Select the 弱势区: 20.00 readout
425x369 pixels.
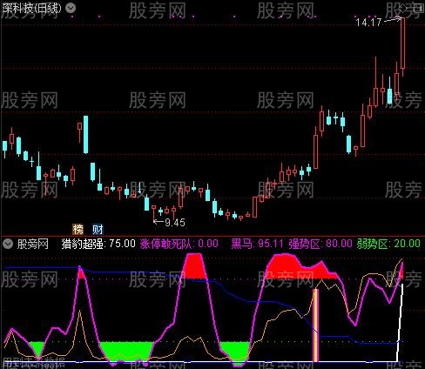pyautogui.click(x=388, y=244)
